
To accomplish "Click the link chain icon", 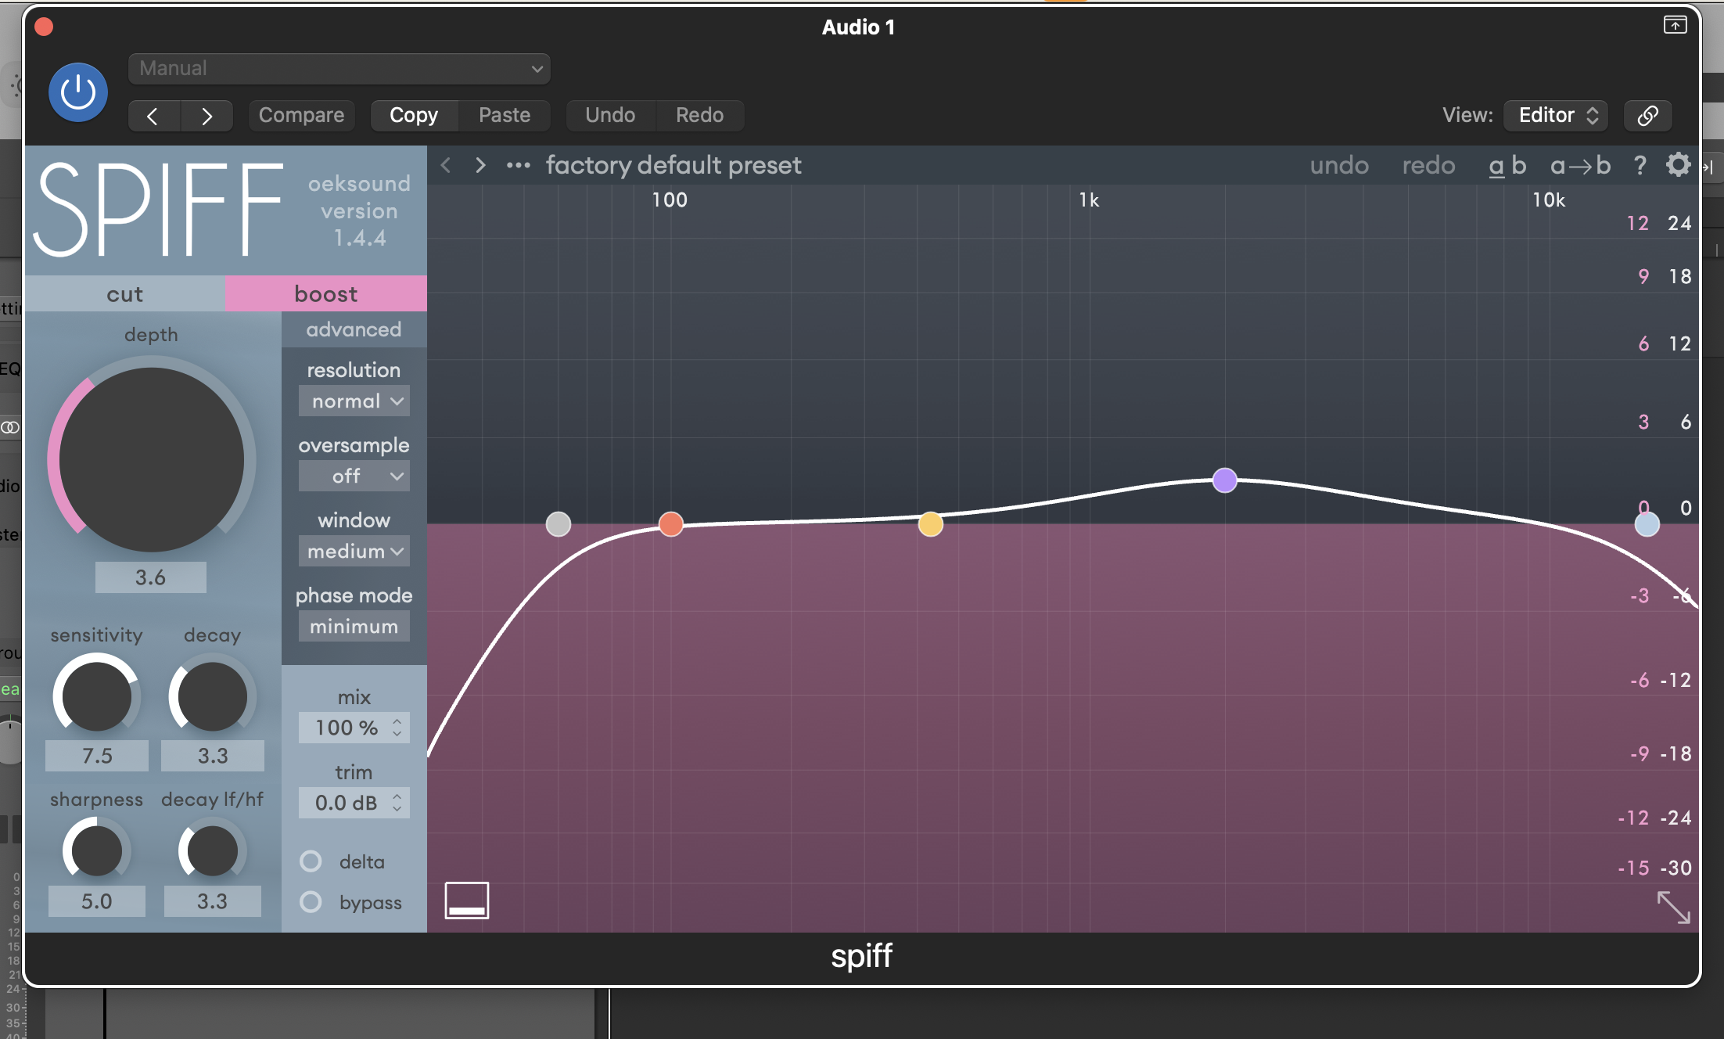I will pyautogui.click(x=1647, y=116).
